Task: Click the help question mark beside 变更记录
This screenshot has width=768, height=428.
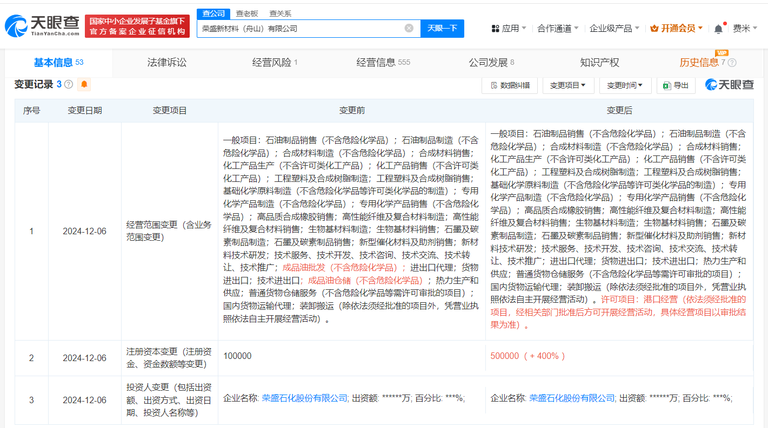Action: [69, 84]
